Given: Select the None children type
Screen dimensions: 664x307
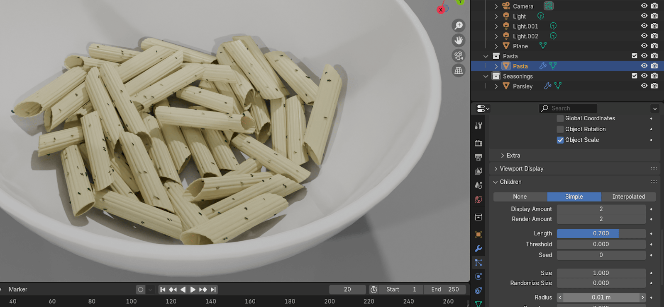Looking at the screenshot, I should click(520, 197).
